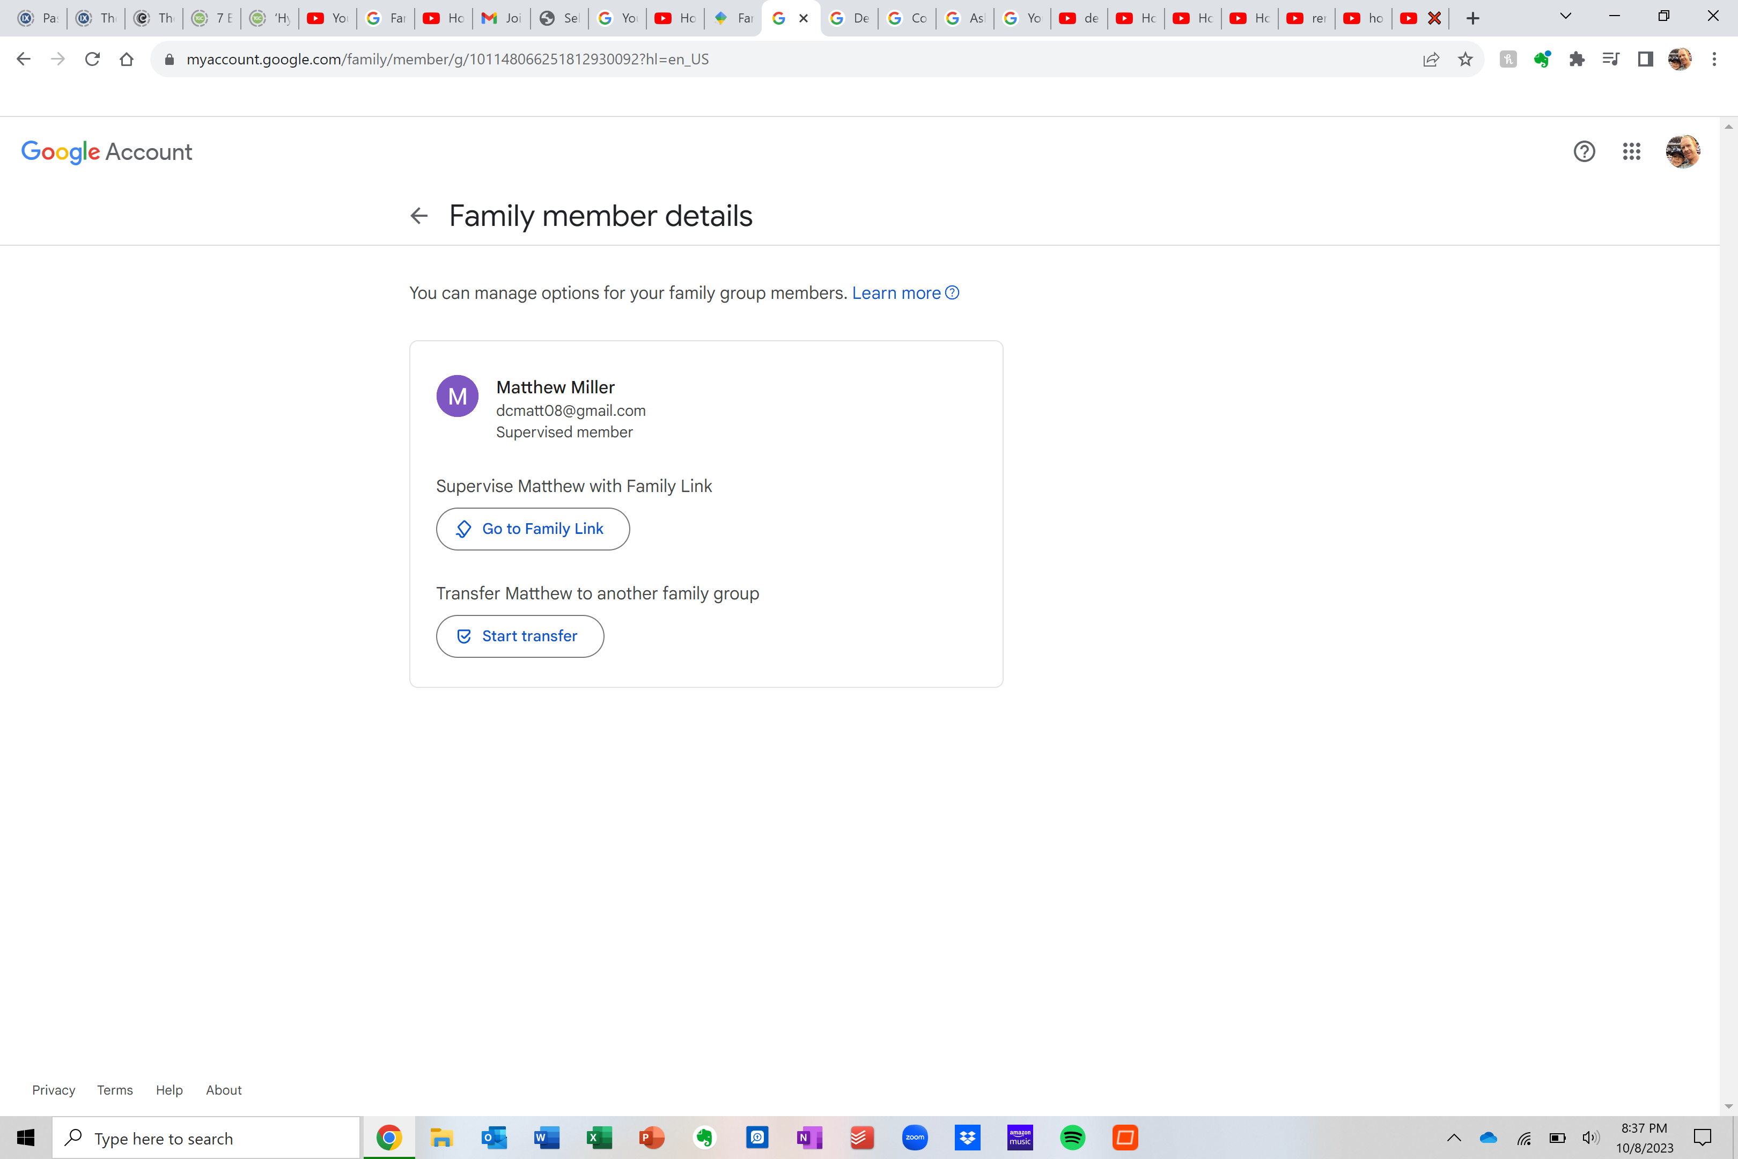Click the Evernote extension icon in toolbar
This screenshot has height=1159, width=1738.
(x=1542, y=59)
